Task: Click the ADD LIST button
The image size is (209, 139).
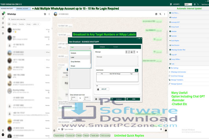Action: point(103,89)
